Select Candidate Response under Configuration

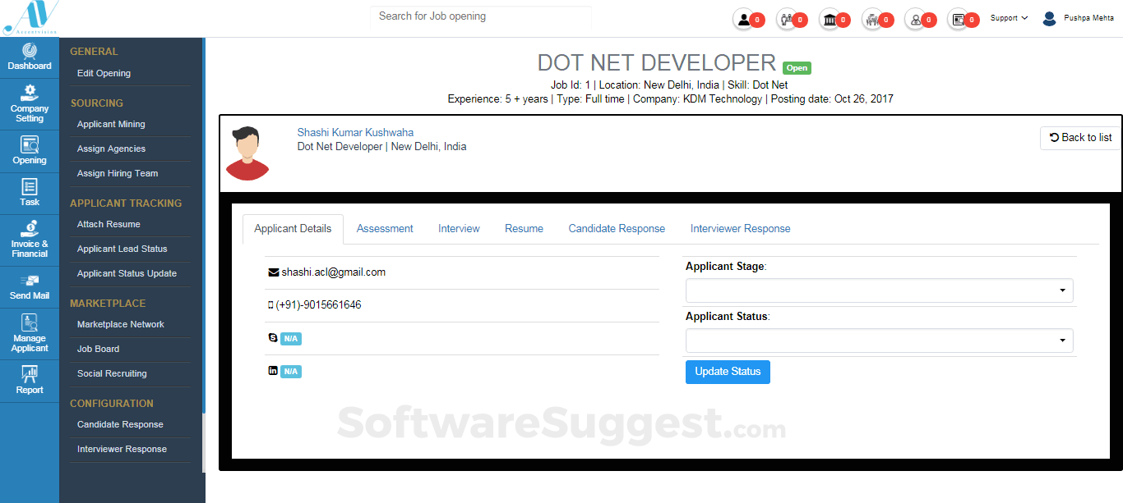pyautogui.click(x=120, y=424)
